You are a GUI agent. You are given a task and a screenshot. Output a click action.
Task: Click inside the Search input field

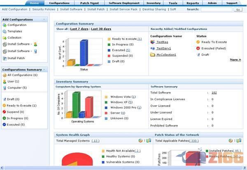(217, 9)
